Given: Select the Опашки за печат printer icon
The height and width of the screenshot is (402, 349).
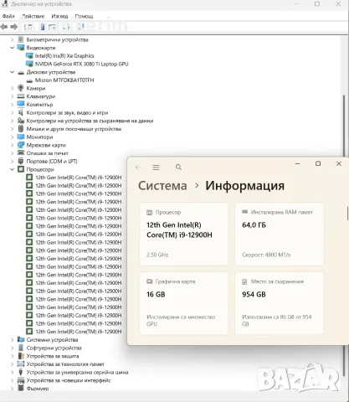Looking at the screenshot, I should pyautogui.click(x=21, y=152).
